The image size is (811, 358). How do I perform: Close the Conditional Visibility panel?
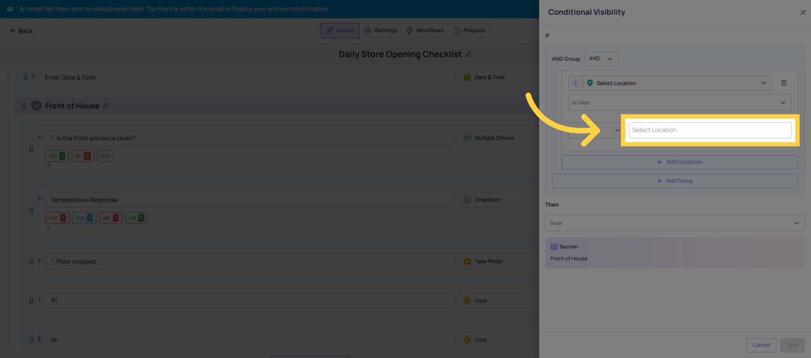(x=803, y=12)
